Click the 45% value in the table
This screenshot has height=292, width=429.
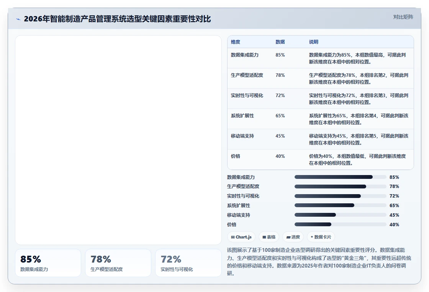[x=280, y=136]
